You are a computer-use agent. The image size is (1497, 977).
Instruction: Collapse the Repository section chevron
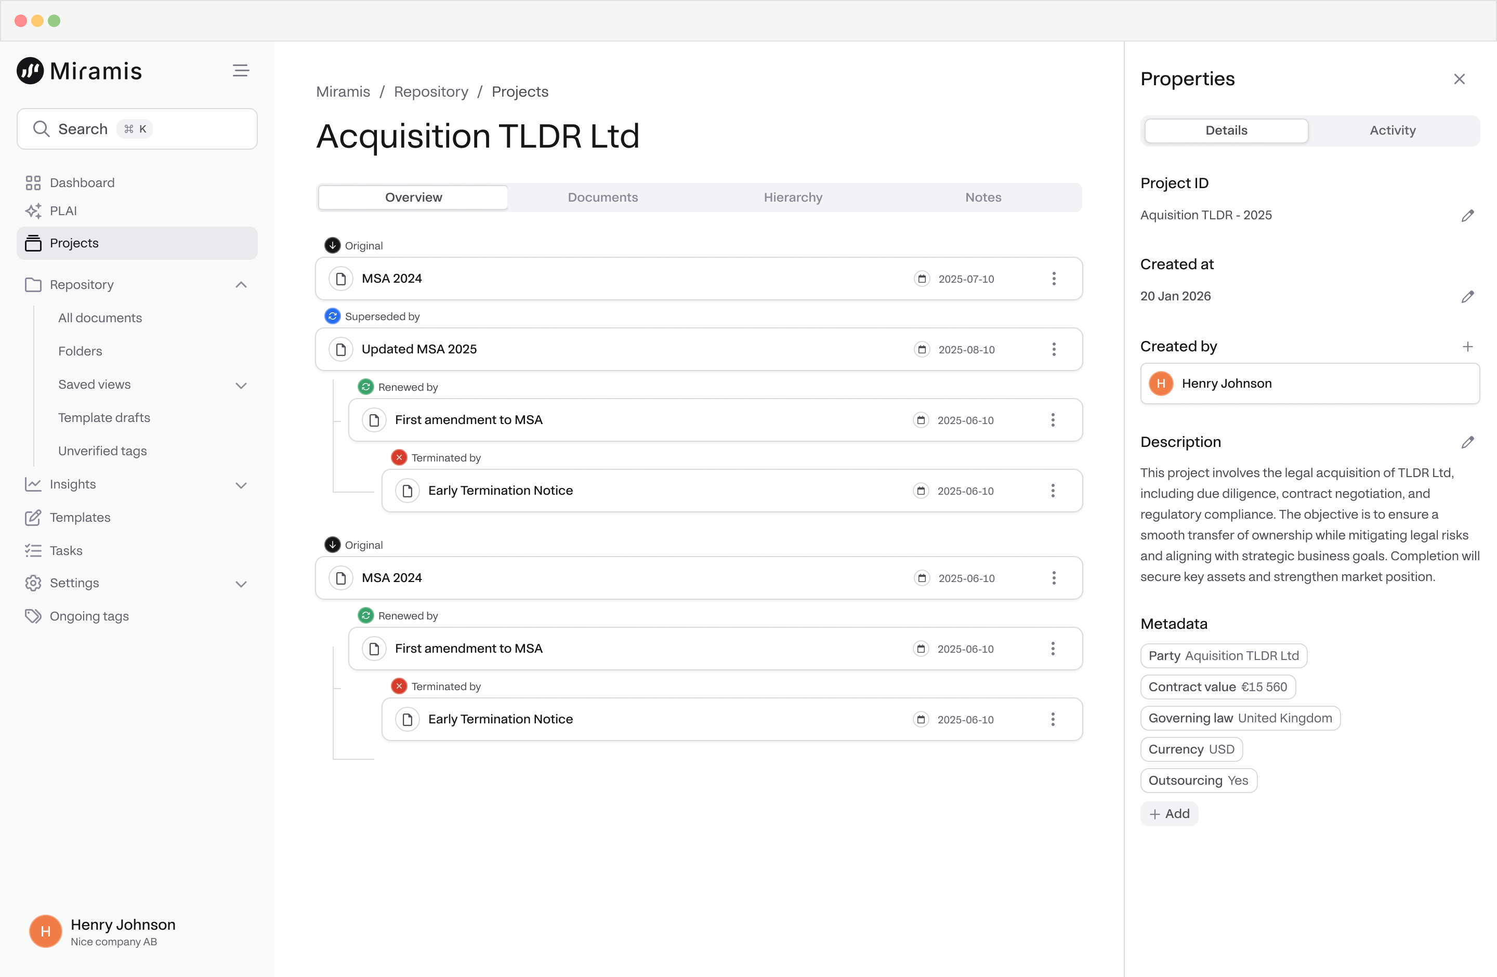(241, 285)
